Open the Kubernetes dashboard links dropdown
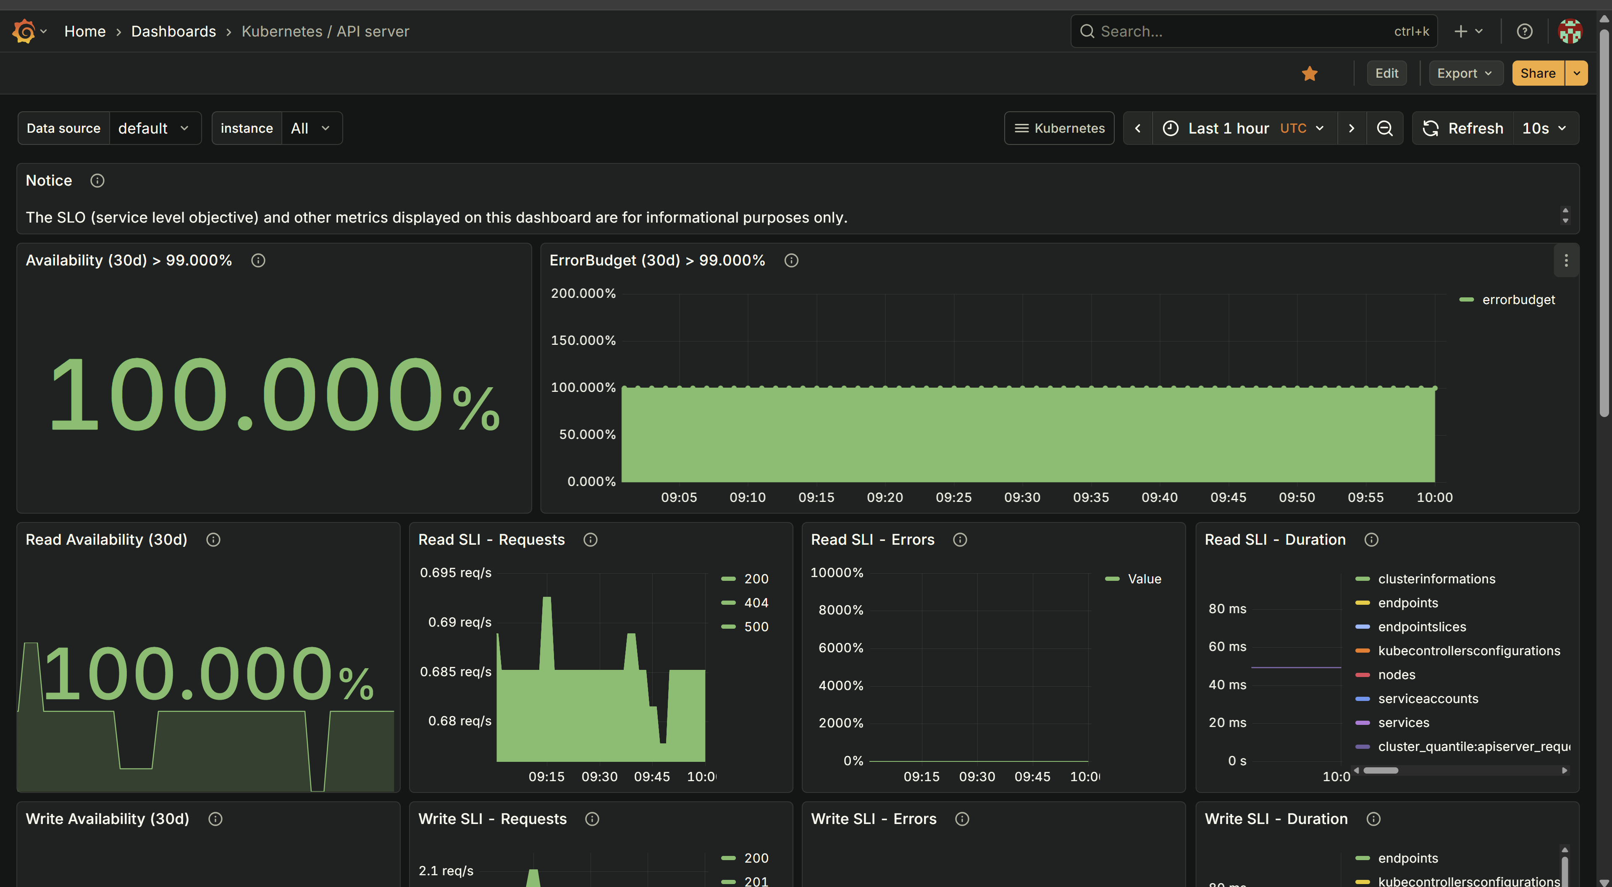The height and width of the screenshot is (887, 1612). point(1059,128)
